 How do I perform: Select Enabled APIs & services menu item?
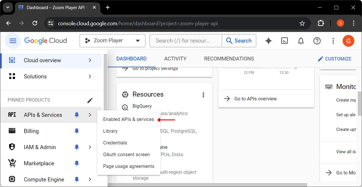(x=129, y=119)
